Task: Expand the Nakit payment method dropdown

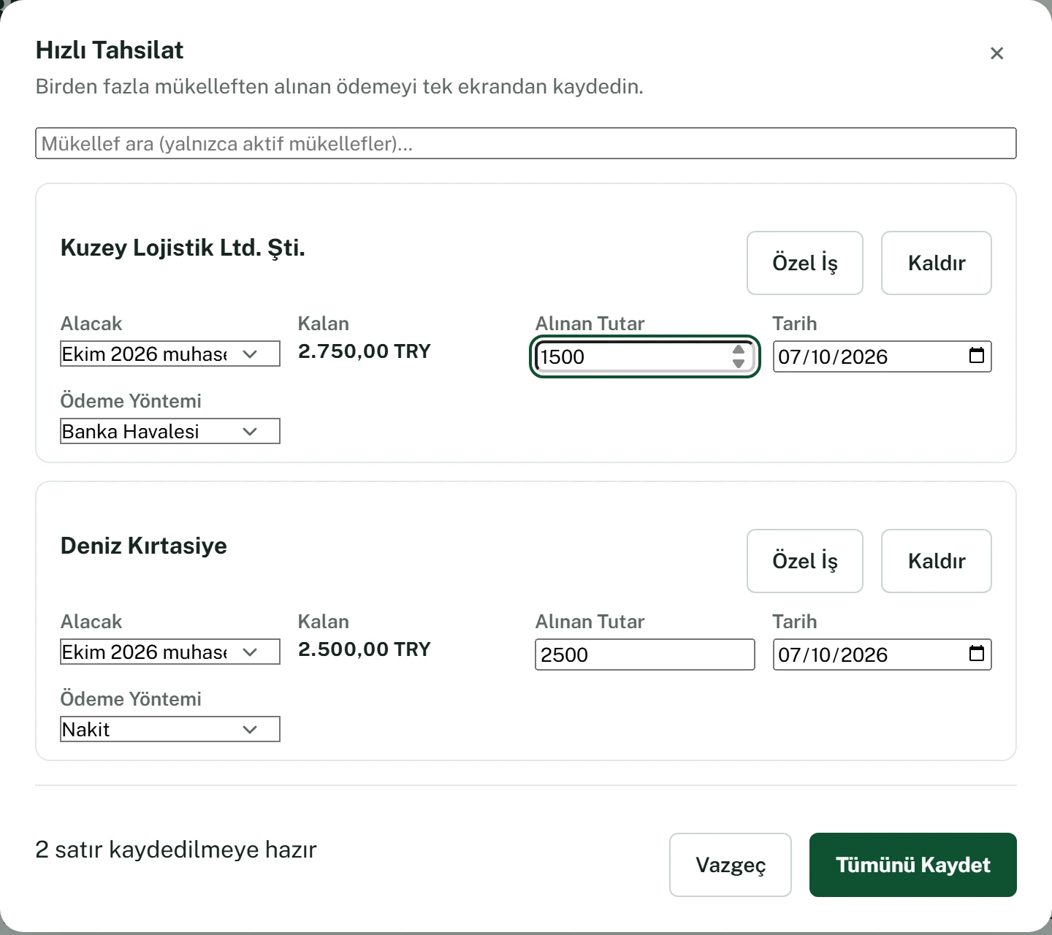Action: (170, 730)
